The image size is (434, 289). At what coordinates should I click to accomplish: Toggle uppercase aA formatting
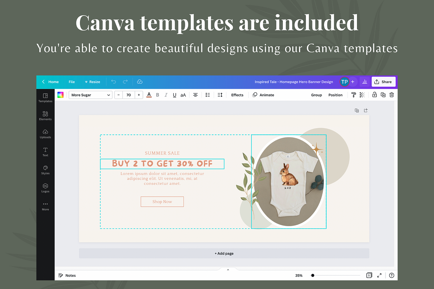tap(183, 95)
